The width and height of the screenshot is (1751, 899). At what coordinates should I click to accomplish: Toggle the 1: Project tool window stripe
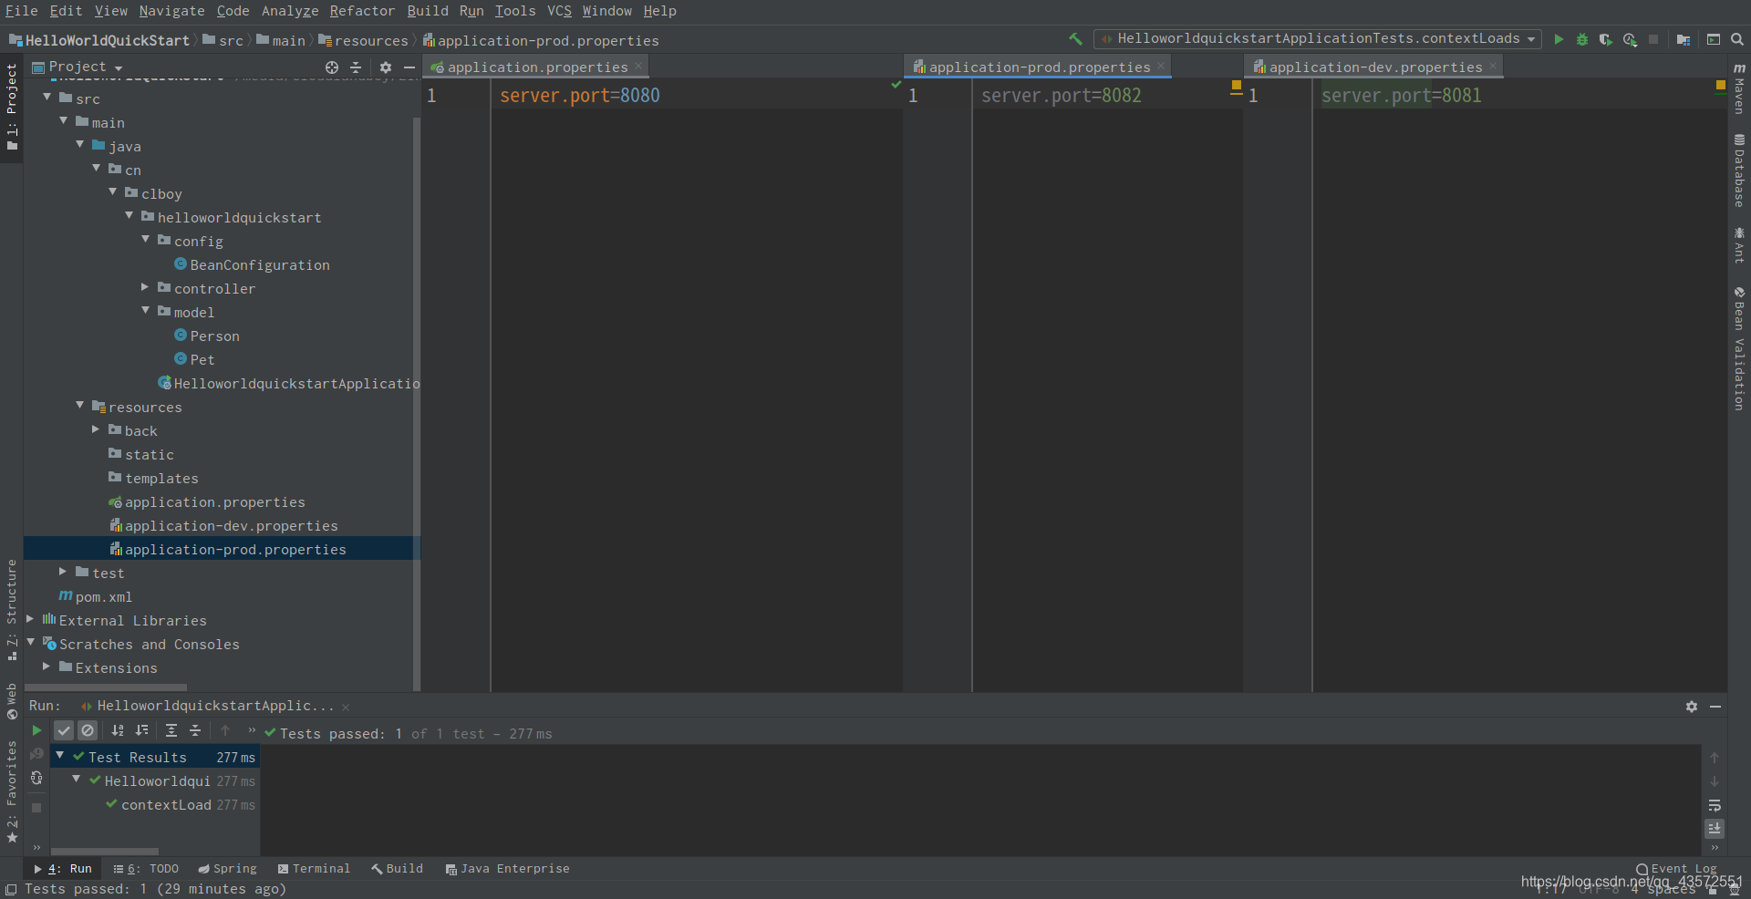[x=12, y=108]
